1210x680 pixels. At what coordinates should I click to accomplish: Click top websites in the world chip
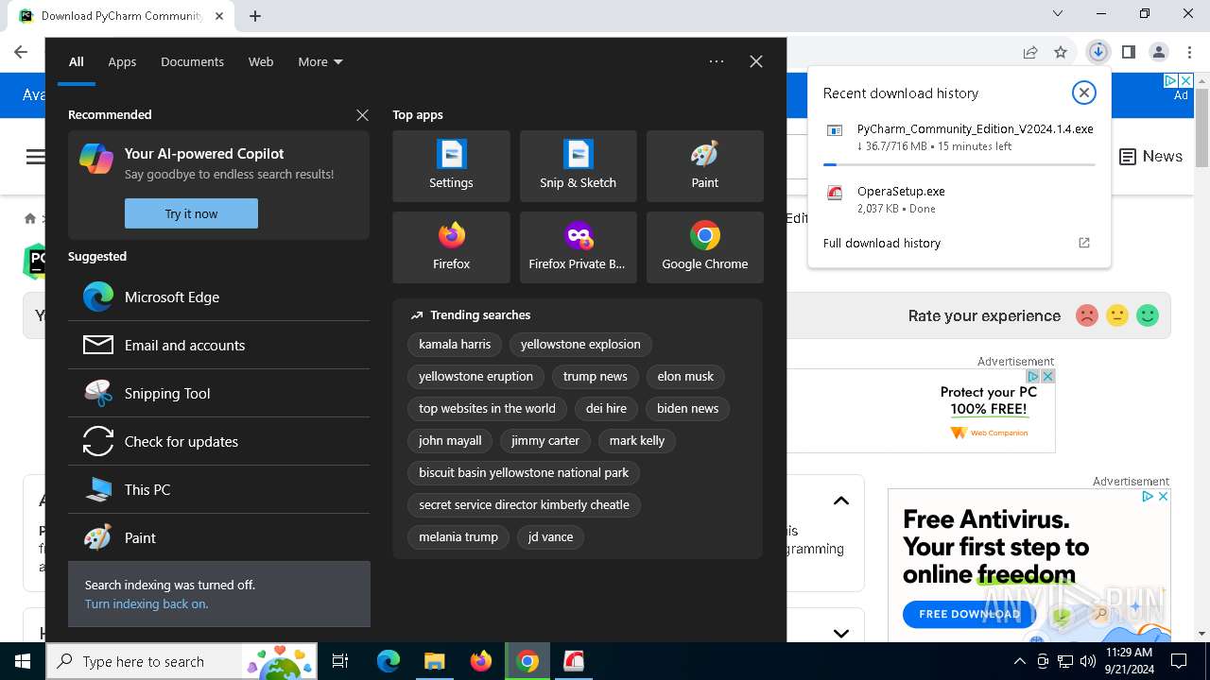[487, 408]
